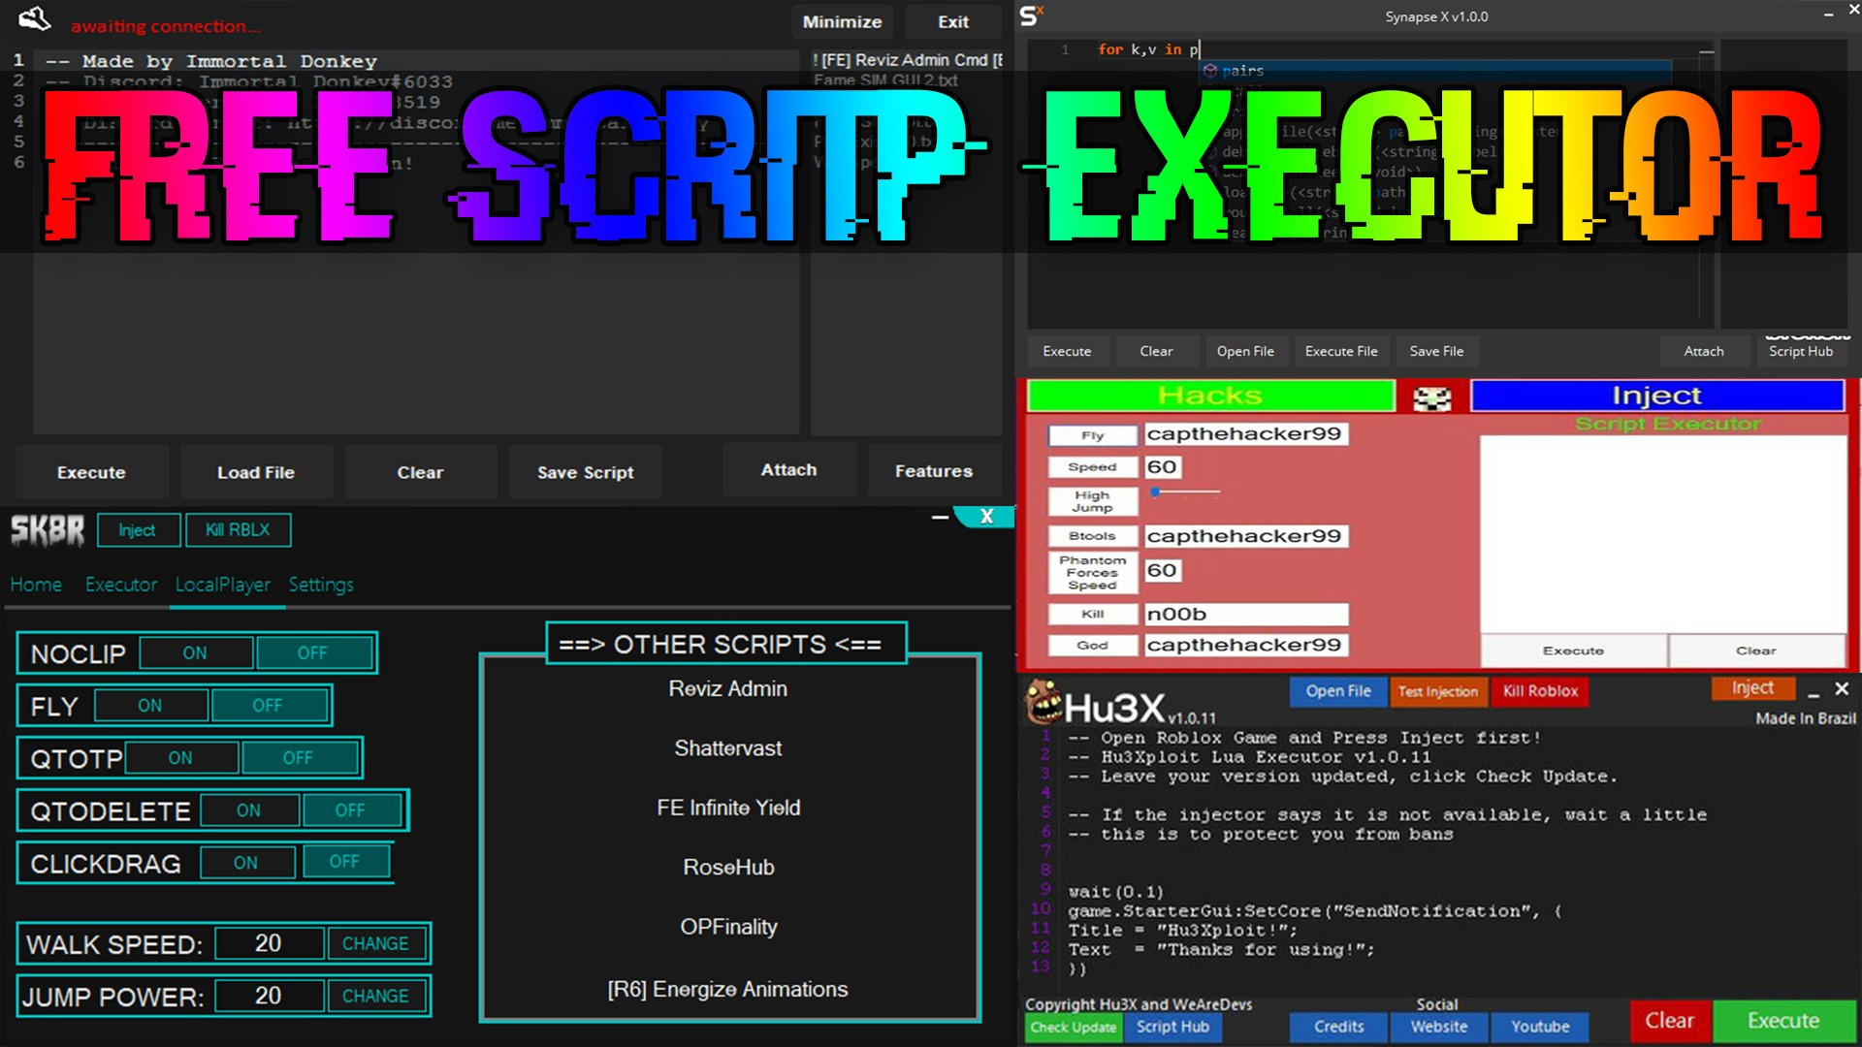
Task: Turn CLICKDRAG ON
Action: tap(247, 862)
